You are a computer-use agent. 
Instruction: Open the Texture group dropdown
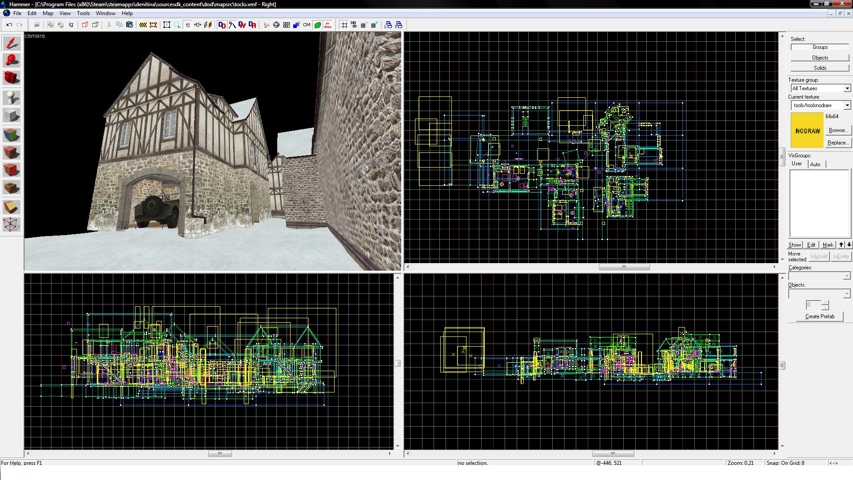pyautogui.click(x=847, y=88)
